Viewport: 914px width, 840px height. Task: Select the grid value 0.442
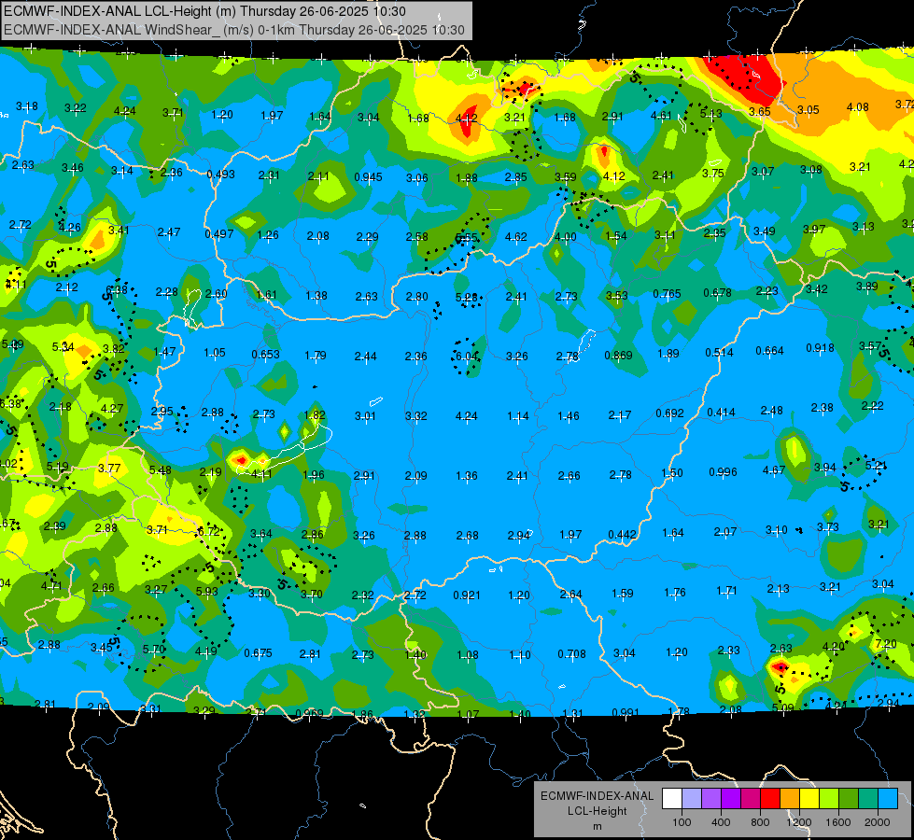pyautogui.click(x=623, y=535)
